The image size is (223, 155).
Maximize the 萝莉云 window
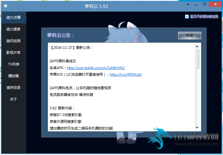click(205, 4)
